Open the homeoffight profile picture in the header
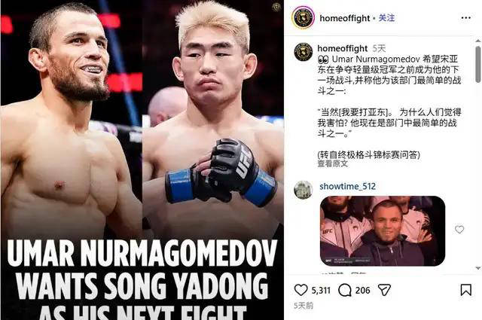 click(x=303, y=18)
